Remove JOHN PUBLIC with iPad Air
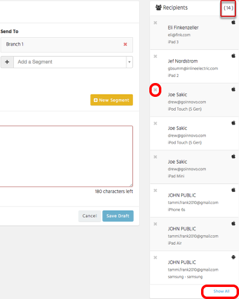 point(155,224)
